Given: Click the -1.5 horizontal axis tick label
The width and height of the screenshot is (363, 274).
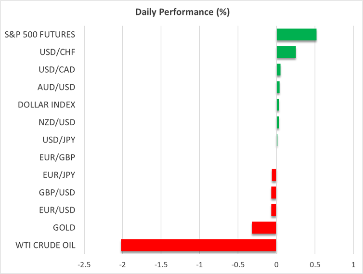Looking at the screenshot, I should coord(161,265).
